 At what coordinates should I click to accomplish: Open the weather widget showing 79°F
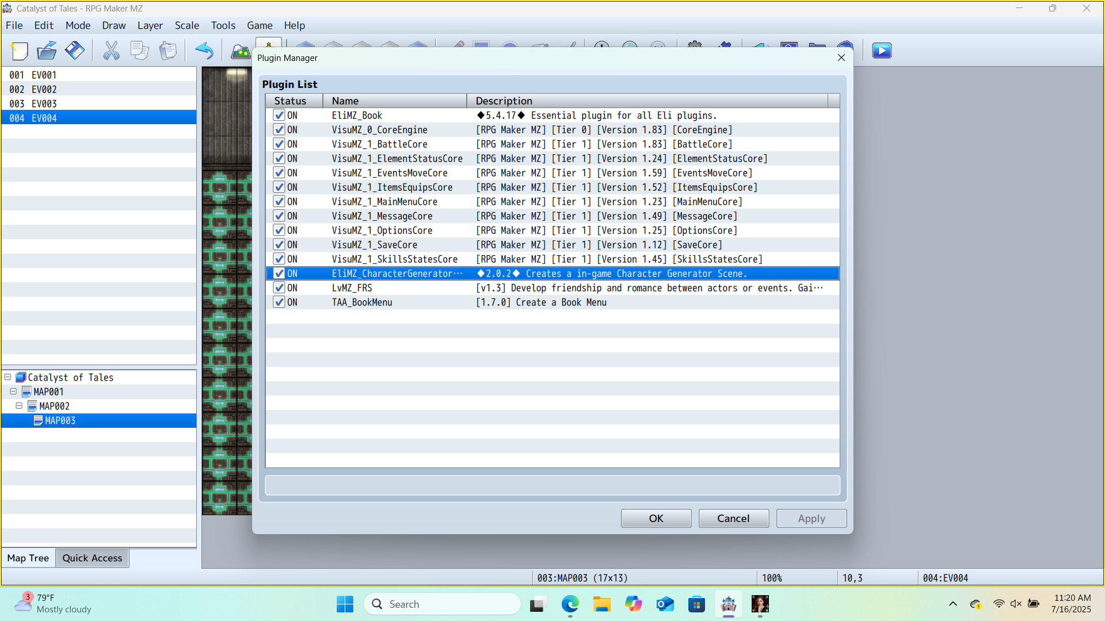point(53,604)
